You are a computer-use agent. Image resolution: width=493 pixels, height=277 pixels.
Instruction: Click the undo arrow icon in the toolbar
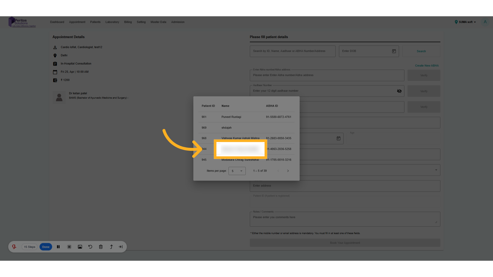pyautogui.click(x=90, y=247)
